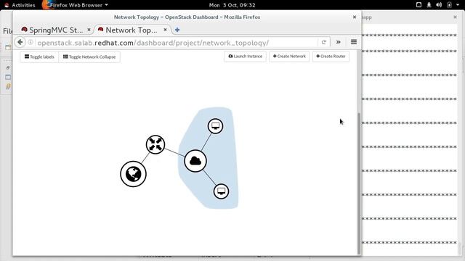Open the clock and calendar panel
Screen dimensions: 465x261
click(232, 5)
